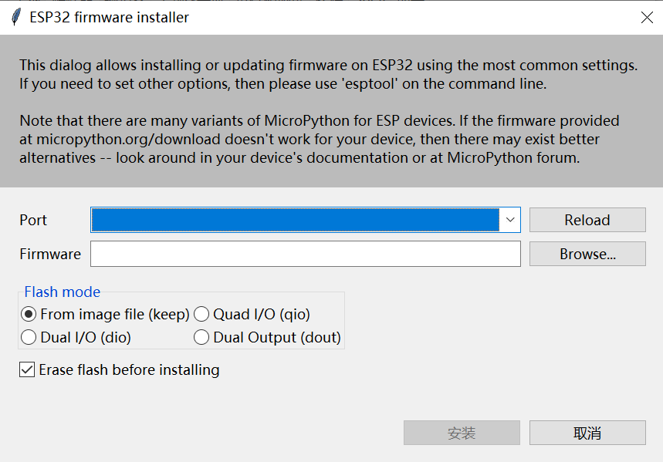Viewport: 663px width, 462px height.
Task: Cancel using the 取消 button
Action: click(587, 433)
